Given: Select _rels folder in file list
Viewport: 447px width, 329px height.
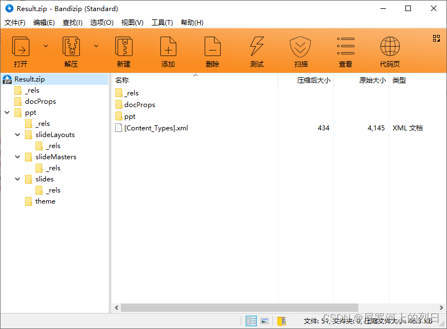Looking at the screenshot, I should tap(127, 93).
